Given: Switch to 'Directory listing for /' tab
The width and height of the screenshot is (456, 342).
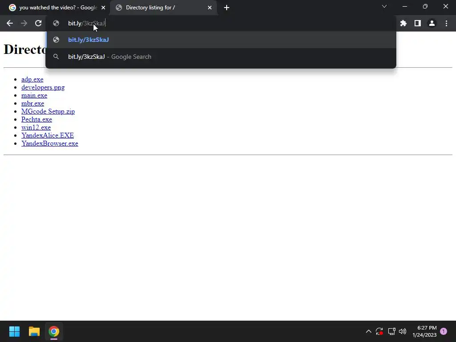Looking at the screenshot, I should pyautogui.click(x=163, y=8).
